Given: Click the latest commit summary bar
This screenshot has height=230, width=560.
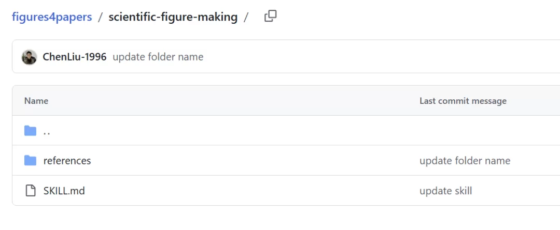Looking at the screenshot, I should [286, 57].
